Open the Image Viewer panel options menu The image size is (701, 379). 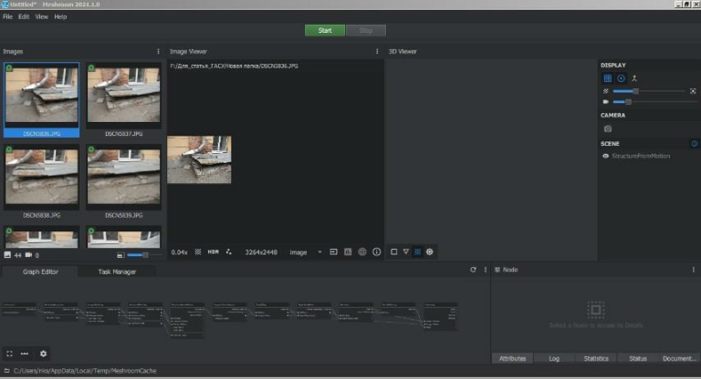point(377,51)
